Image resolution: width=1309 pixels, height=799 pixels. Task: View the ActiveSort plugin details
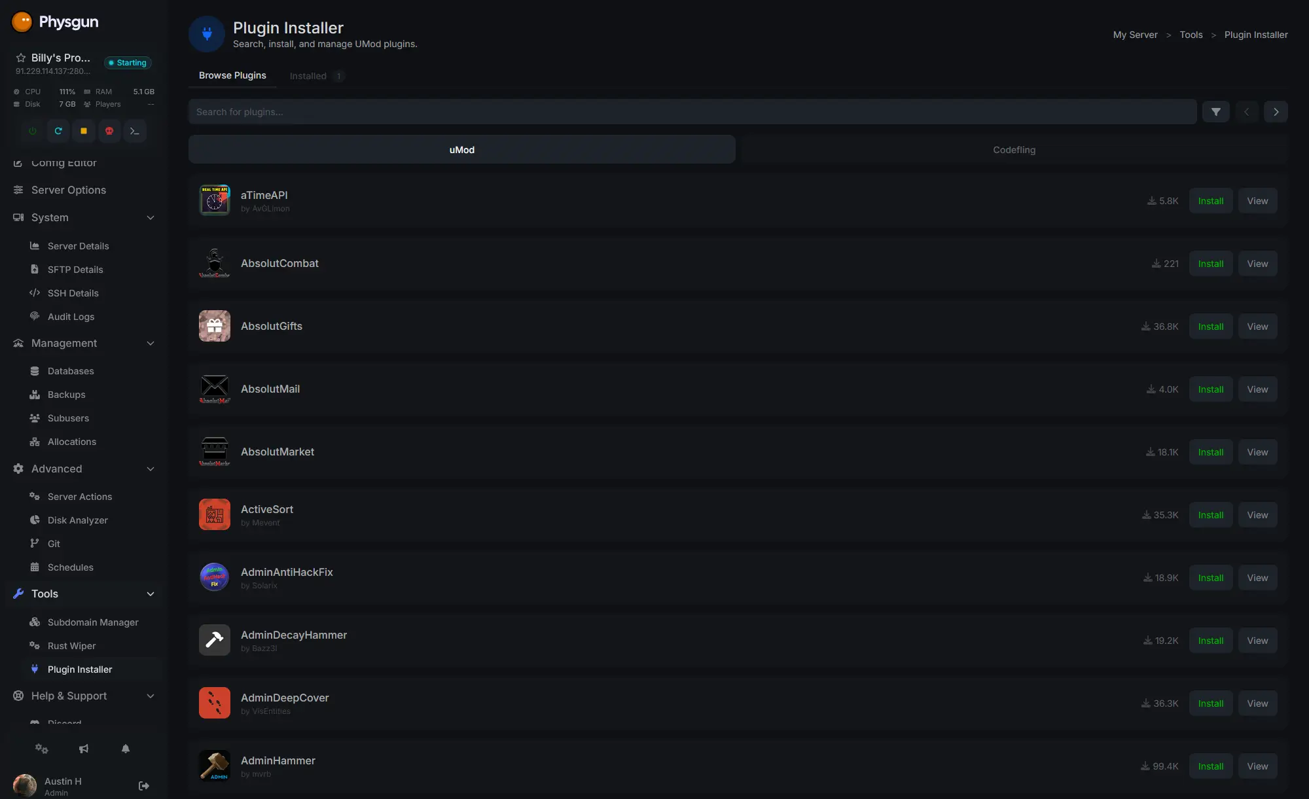(x=1257, y=515)
